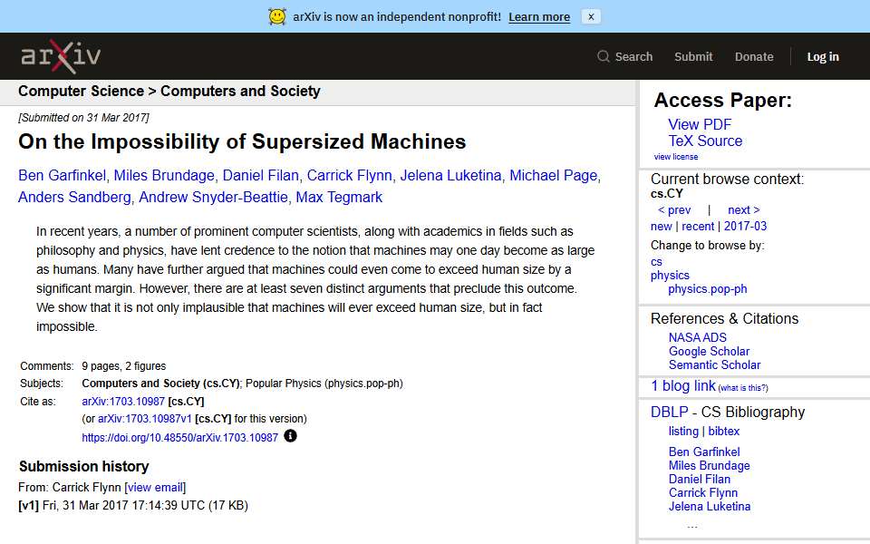Open Search in the header
The width and height of the screenshot is (870, 544).
[x=624, y=56]
